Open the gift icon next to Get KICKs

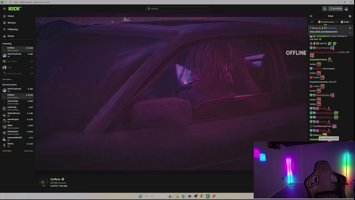point(324,9)
